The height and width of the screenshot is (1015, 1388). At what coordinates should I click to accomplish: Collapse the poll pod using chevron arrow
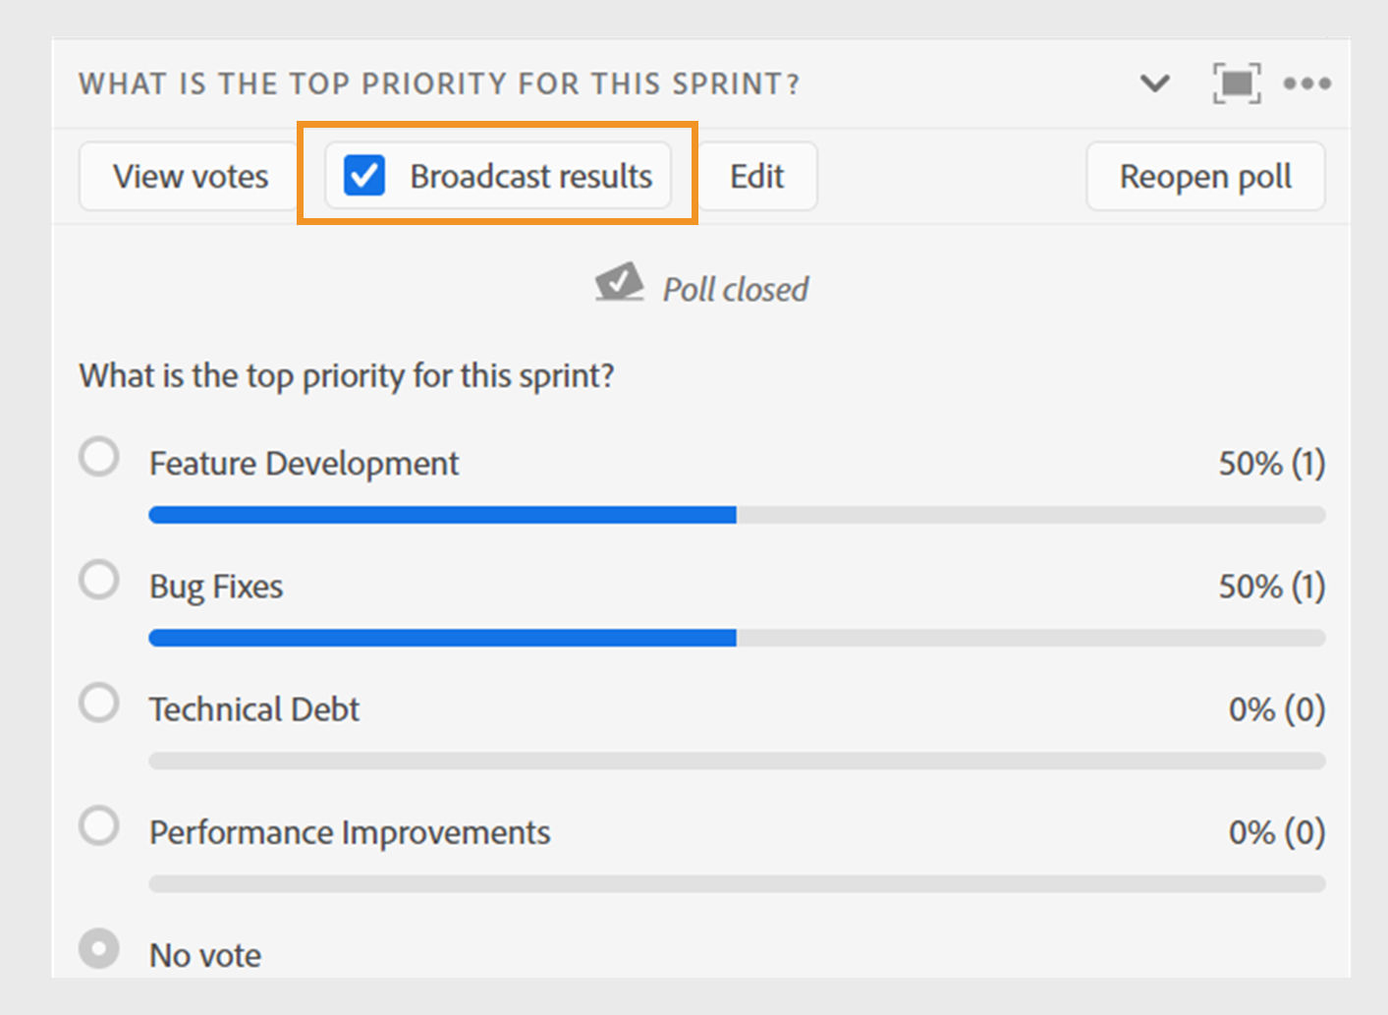1155,84
